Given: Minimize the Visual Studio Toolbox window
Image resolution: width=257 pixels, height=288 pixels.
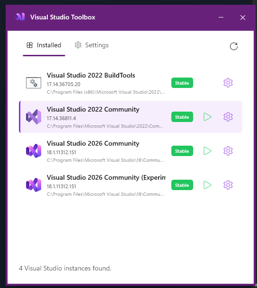Looking at the screenshot, I should 221,17.
